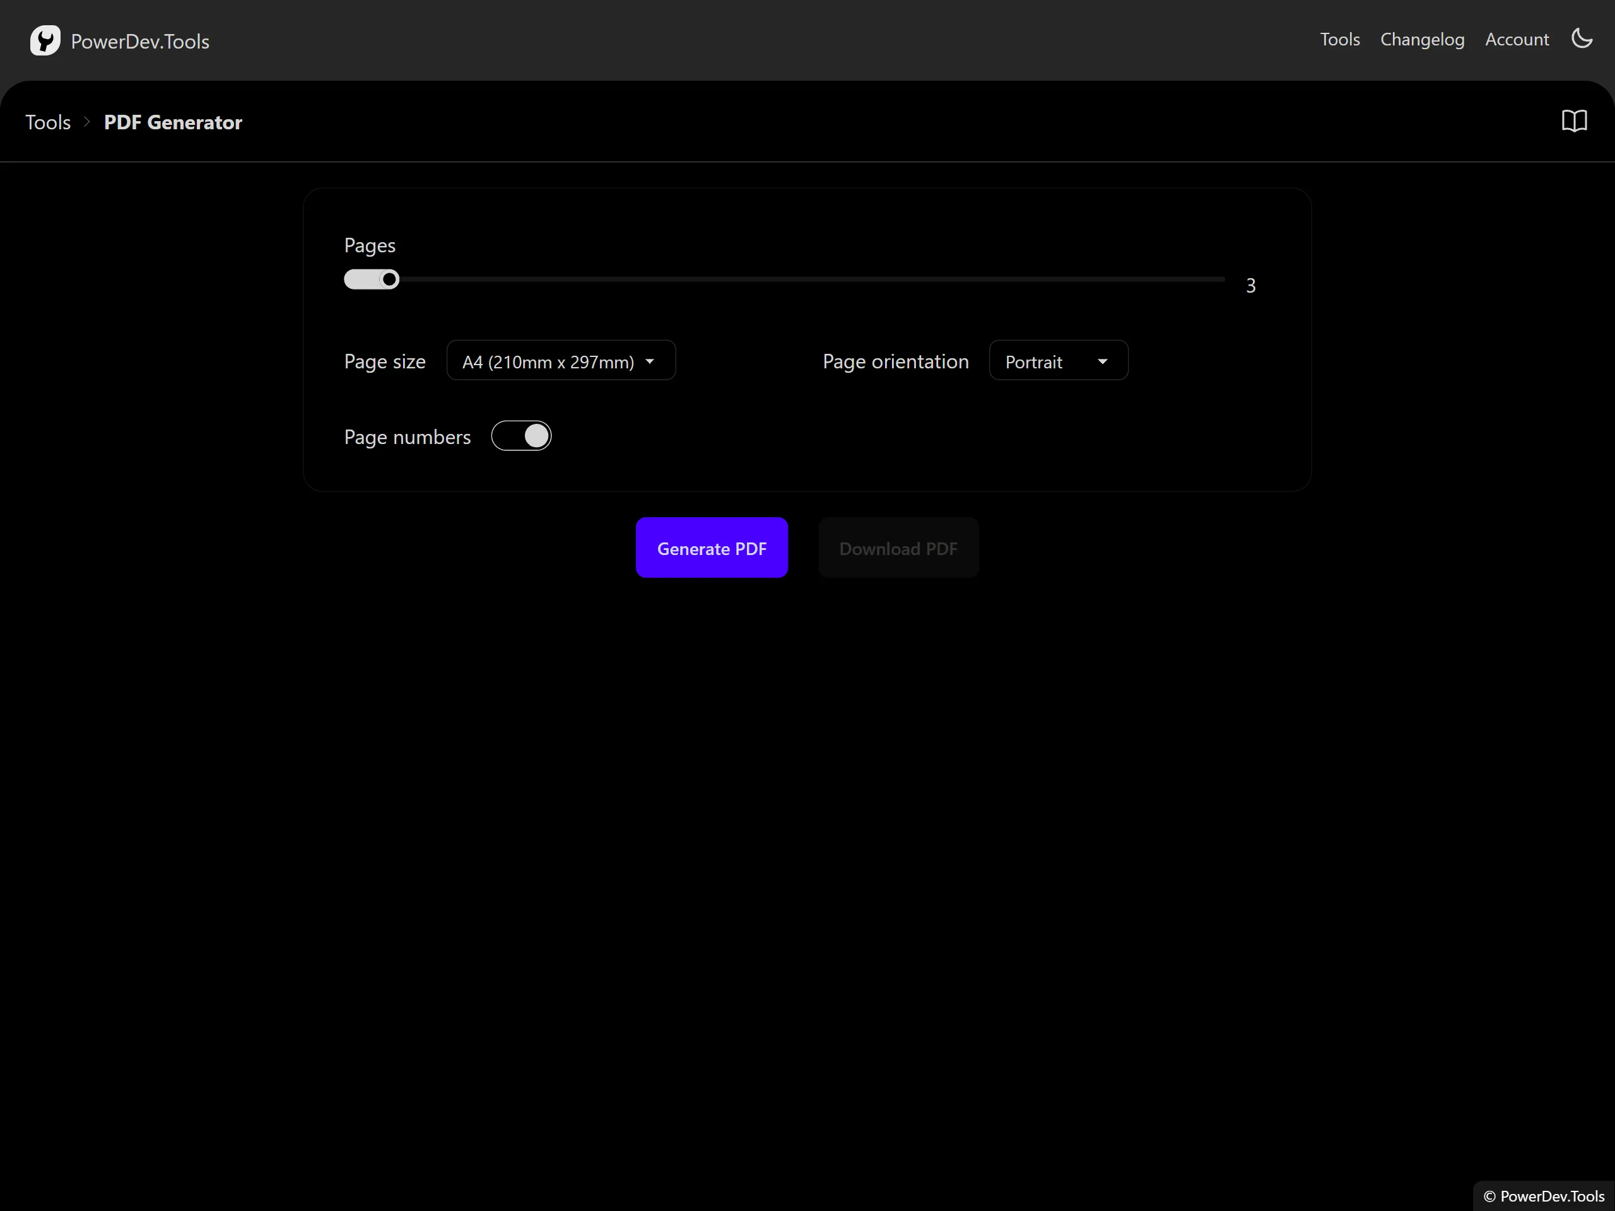This screenshot has height=1211, width=1615.
Task: Click the Page size dropdown arrow
Action: [x=650, y=361]
